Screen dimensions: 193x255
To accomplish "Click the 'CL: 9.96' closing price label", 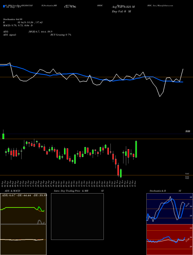I will tap(70, 7).
